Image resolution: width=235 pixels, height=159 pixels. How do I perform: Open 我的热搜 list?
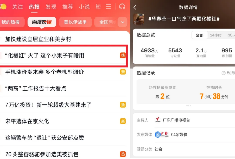[x=11, y=22]
